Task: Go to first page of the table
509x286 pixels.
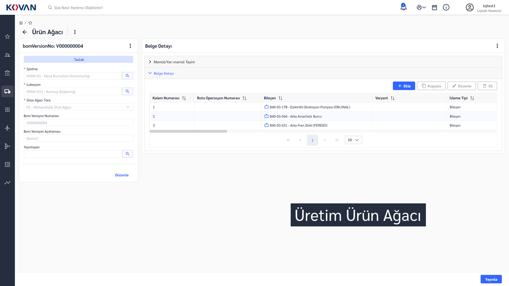Action: (288, 140)
